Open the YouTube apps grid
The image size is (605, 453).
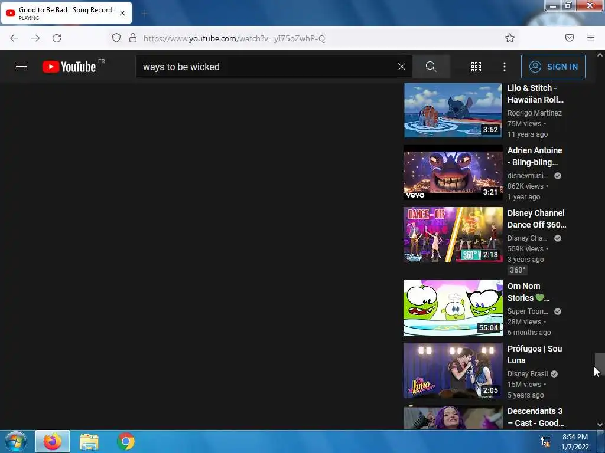476,67
